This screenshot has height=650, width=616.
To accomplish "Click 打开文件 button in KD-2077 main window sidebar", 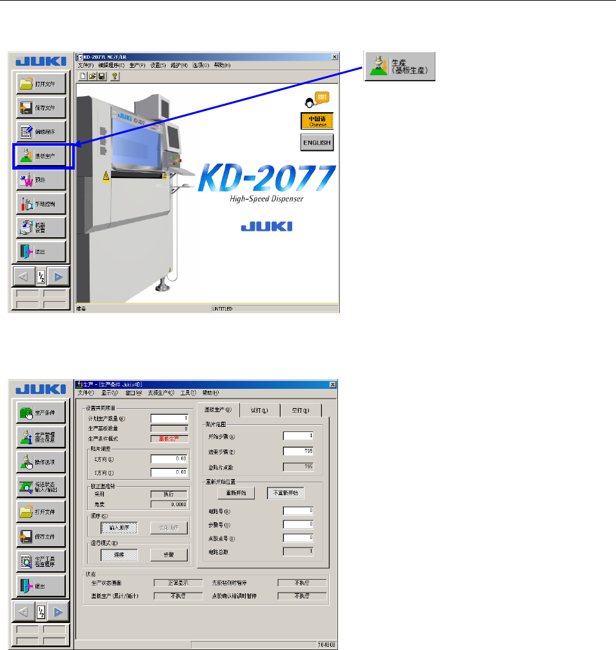I will pyautogui.click(x=41, y=83).
